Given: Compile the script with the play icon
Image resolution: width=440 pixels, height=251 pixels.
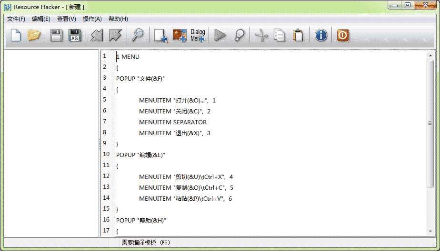Looking at the screenshot, I should [x=220, y=36].
